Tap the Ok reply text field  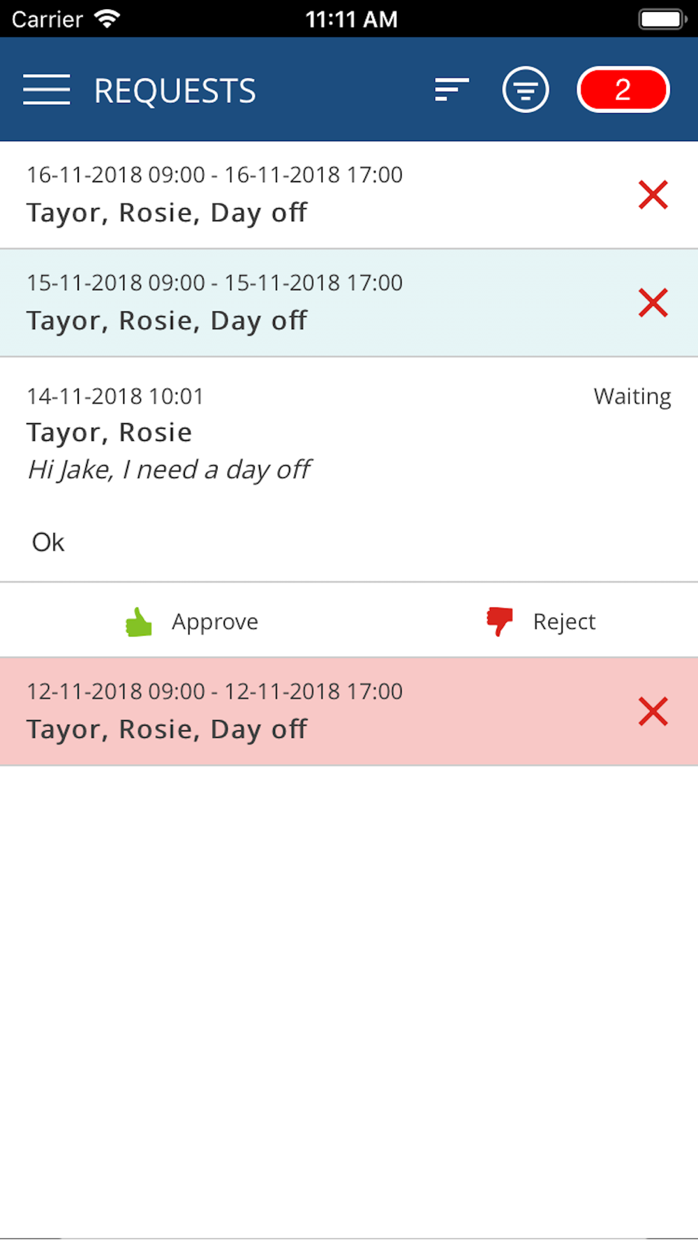tap(209, 543)
